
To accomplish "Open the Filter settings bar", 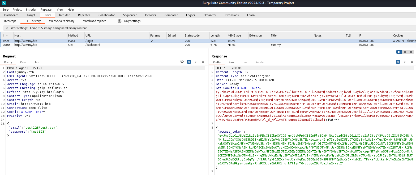I will click(48, 28).
